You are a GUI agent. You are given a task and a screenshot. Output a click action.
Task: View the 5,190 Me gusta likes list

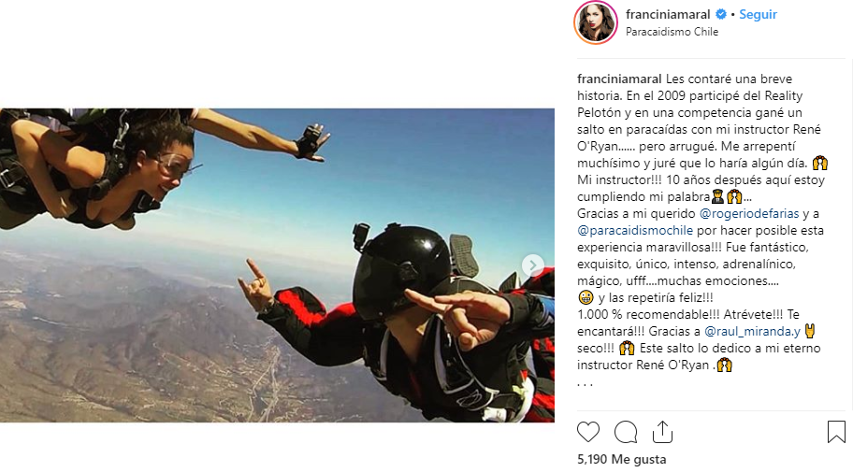click(621, 459)
